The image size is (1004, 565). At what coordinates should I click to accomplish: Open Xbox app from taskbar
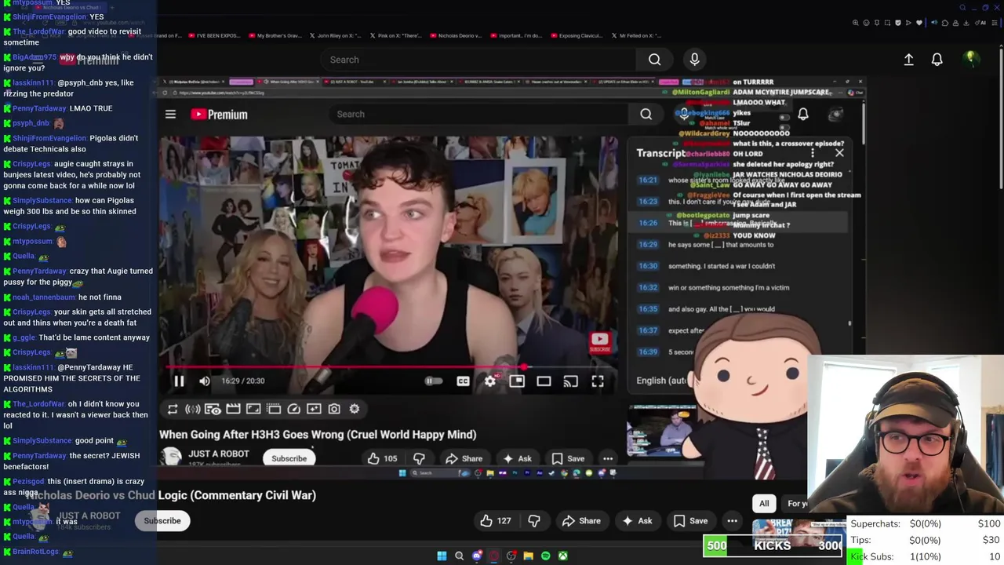pos(563,556)
